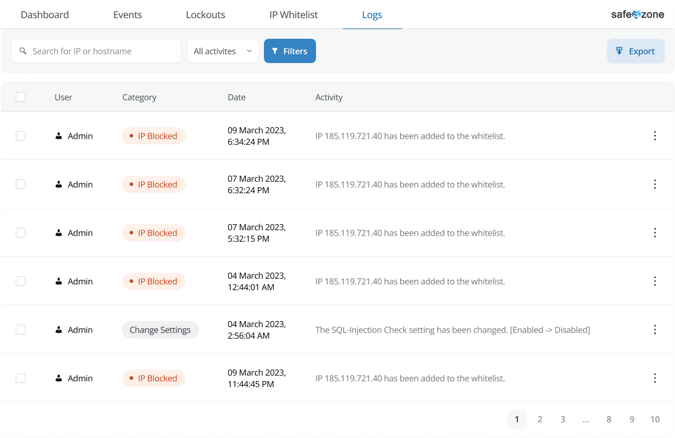Screen dimensions: 675x438
Task: Click the Admin user icon in the 6:34:24 PM row
Action: coord(59,136)
